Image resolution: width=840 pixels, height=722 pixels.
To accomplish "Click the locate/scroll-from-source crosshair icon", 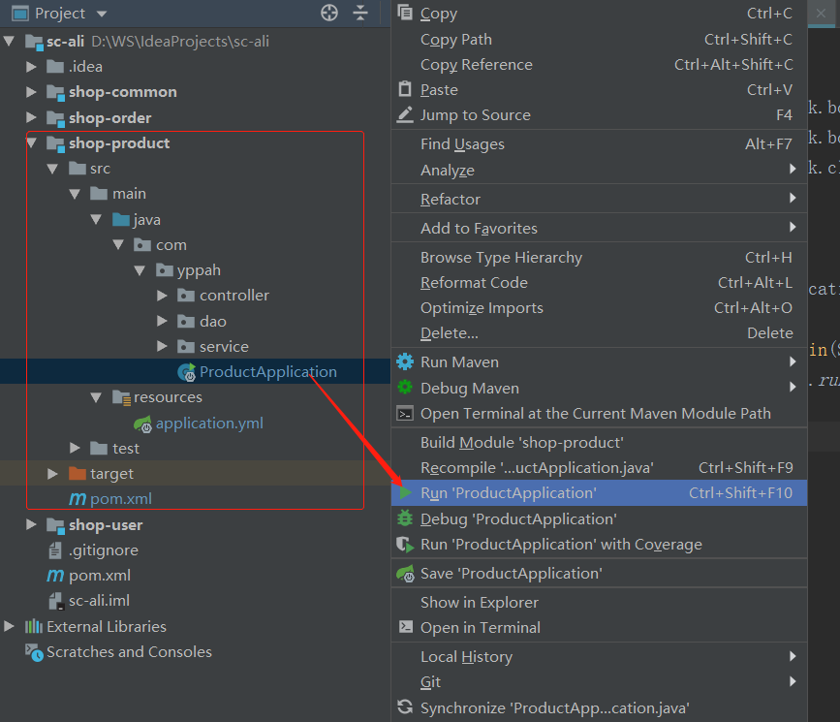I will point(329,13).
